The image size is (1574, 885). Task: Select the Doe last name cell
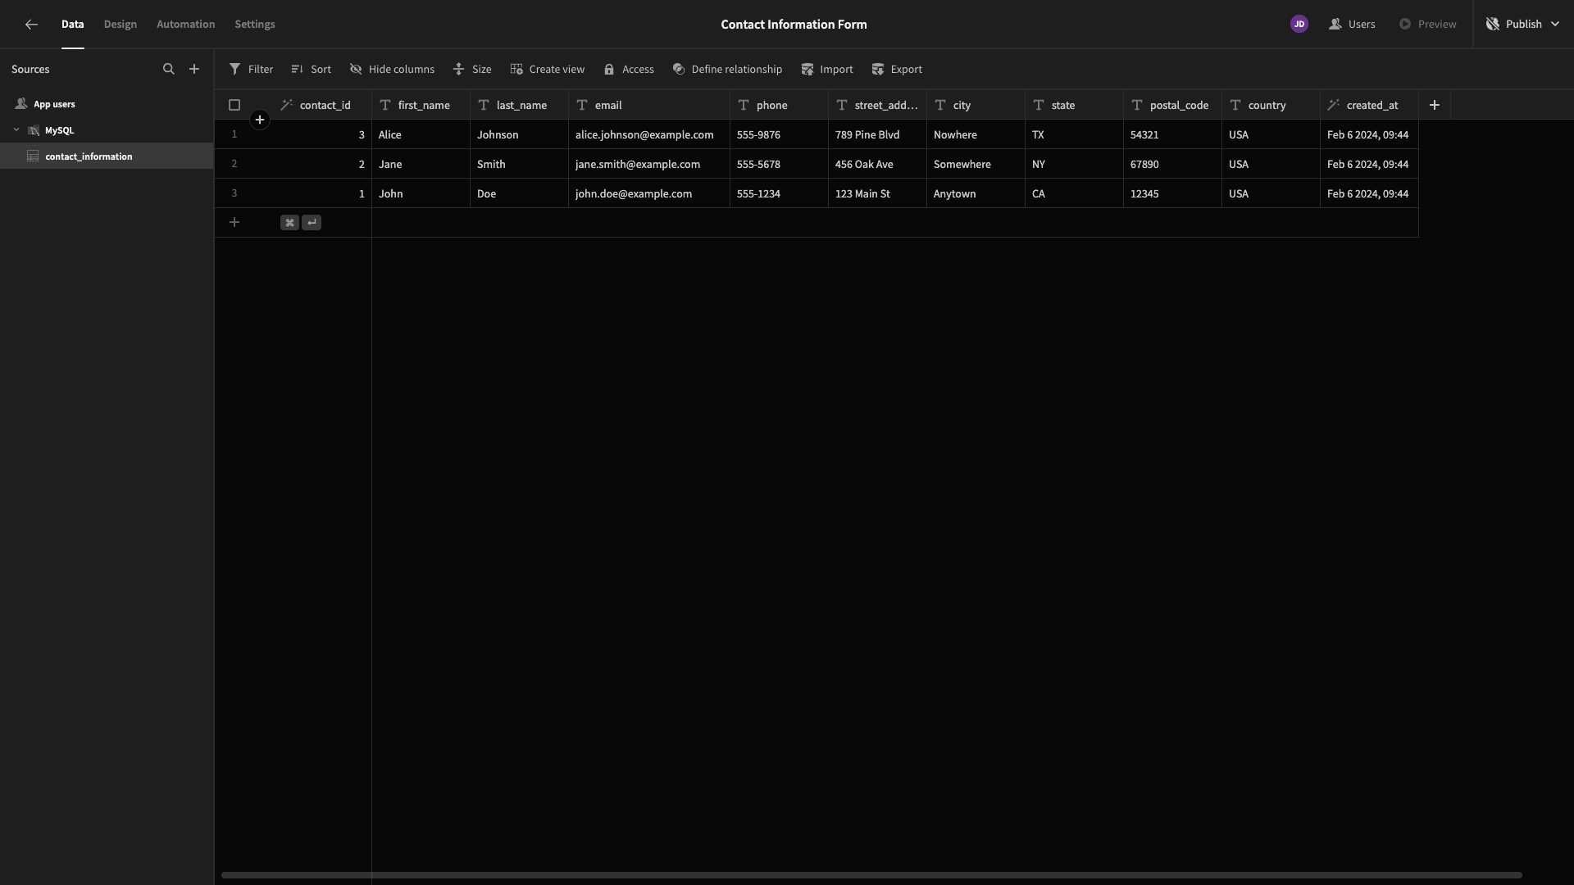(519, 193)
